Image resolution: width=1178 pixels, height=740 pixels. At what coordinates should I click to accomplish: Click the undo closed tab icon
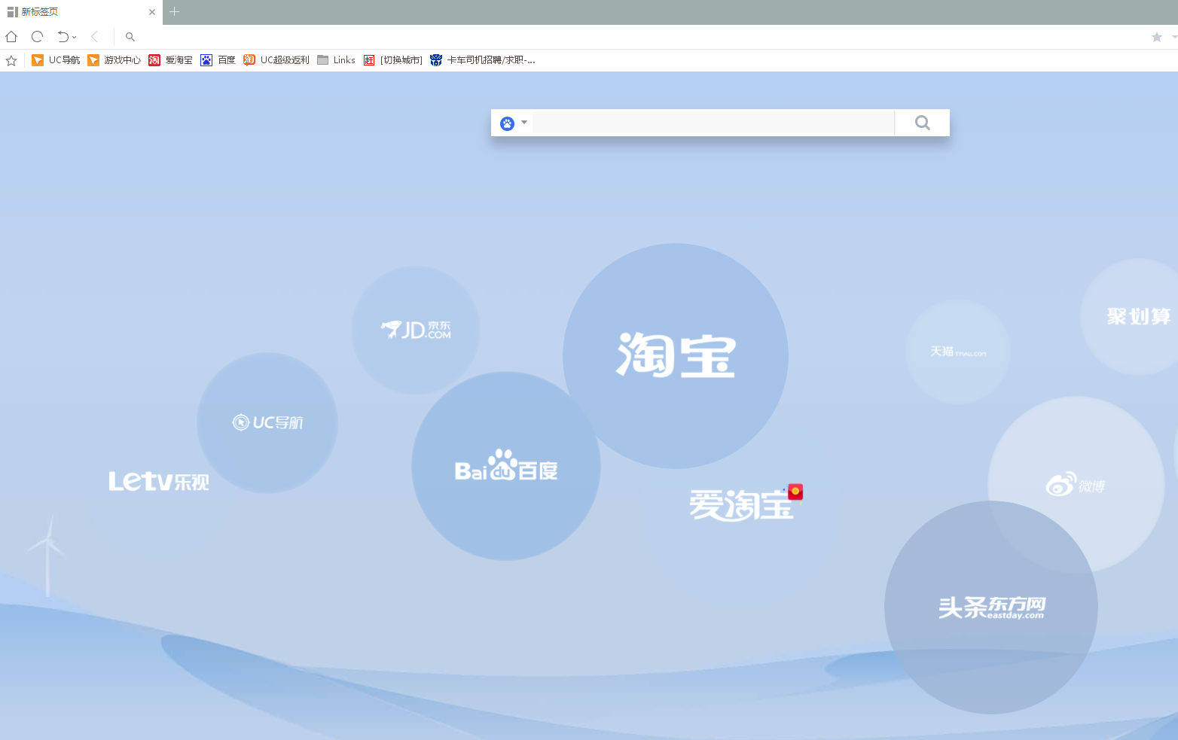(63, 36)
